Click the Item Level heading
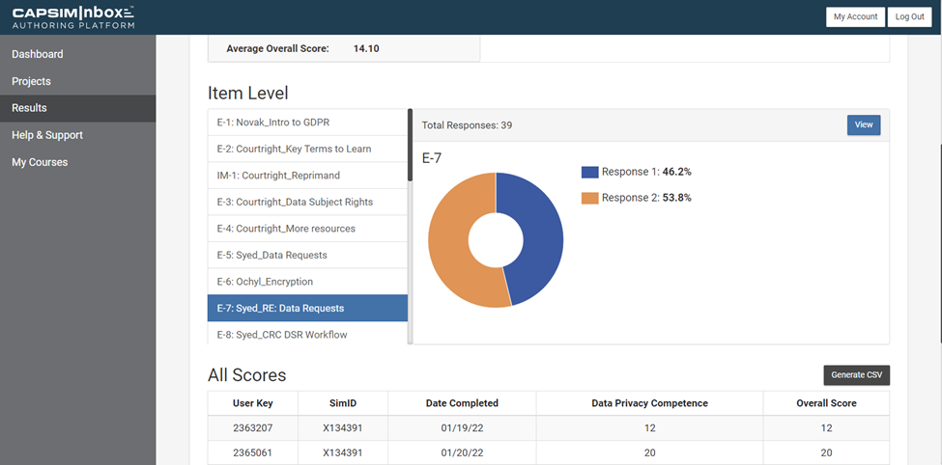 point(248,93)
